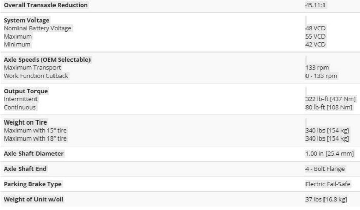Select the Maximum Transport label
Image resolution: width=360 pixels, height=210 pixels.
[32, 67]
